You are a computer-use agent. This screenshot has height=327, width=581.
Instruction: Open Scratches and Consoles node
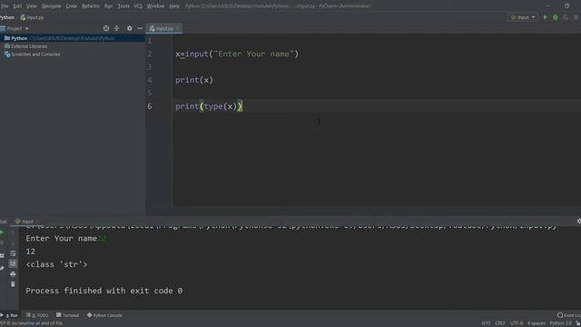click(32, 54)
